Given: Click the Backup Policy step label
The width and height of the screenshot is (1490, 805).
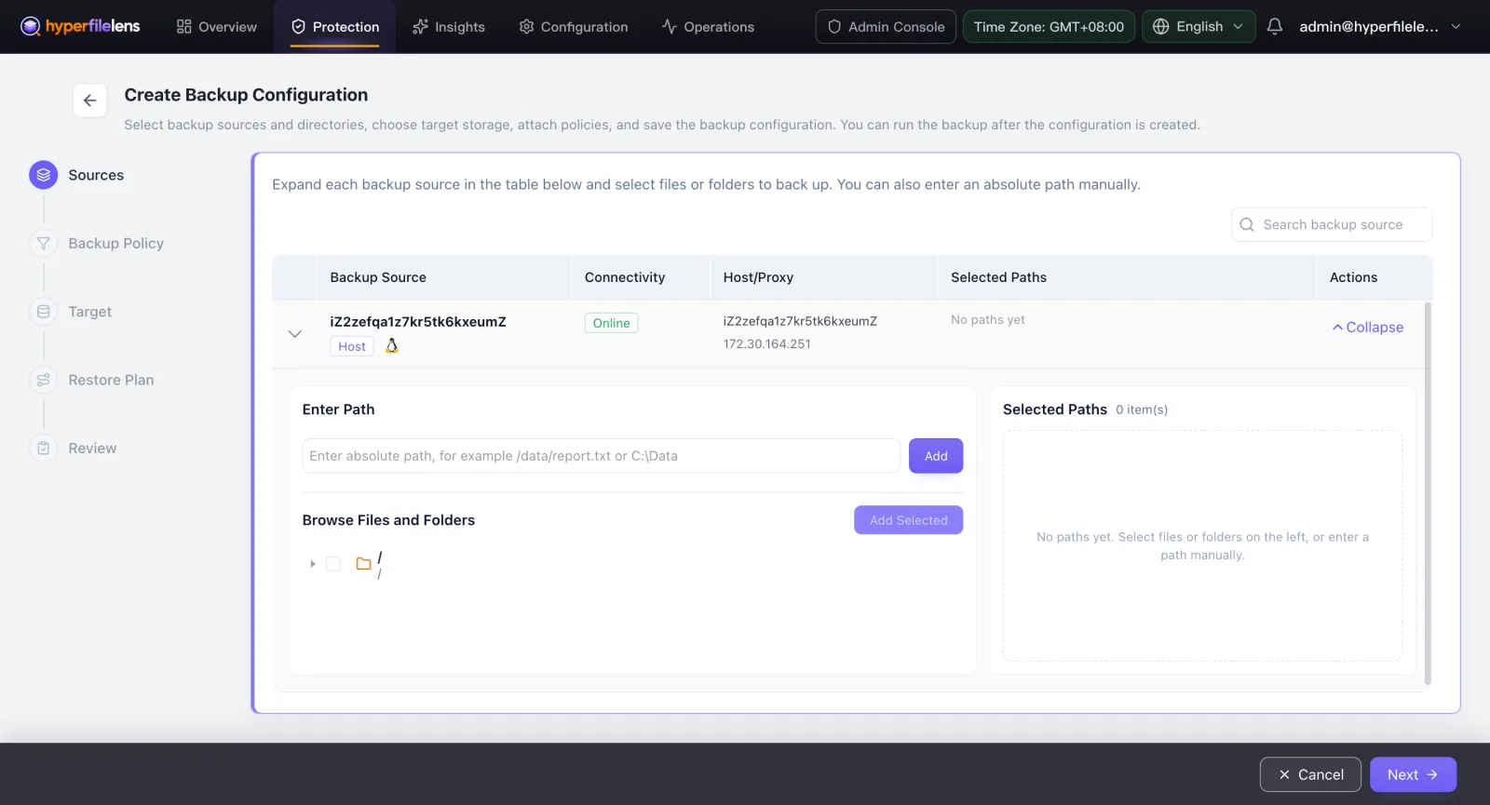Looking at the screenshot, I should [115, 243].
